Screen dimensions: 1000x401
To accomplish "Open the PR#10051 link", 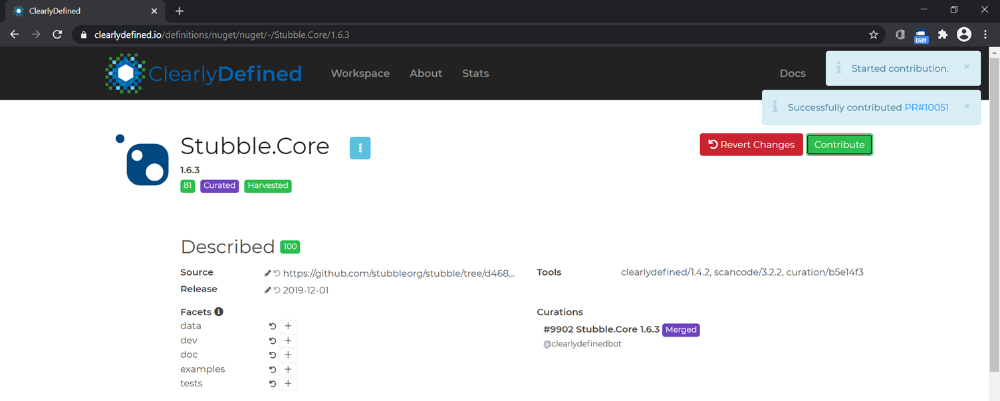I will [927, 108].
